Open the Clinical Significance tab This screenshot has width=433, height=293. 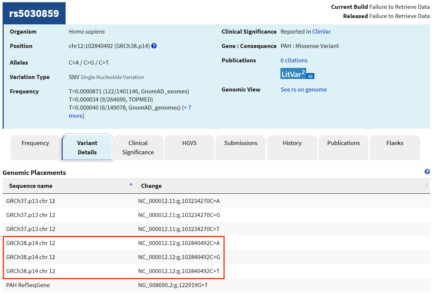[138, 148]
